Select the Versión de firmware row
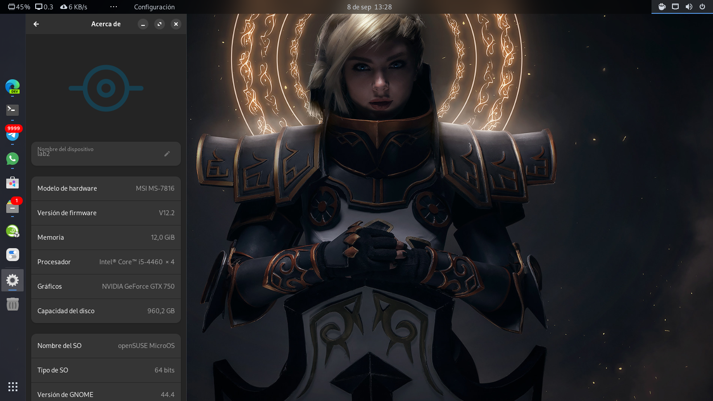This screenshot has height=401, width=713. (106, 213)
